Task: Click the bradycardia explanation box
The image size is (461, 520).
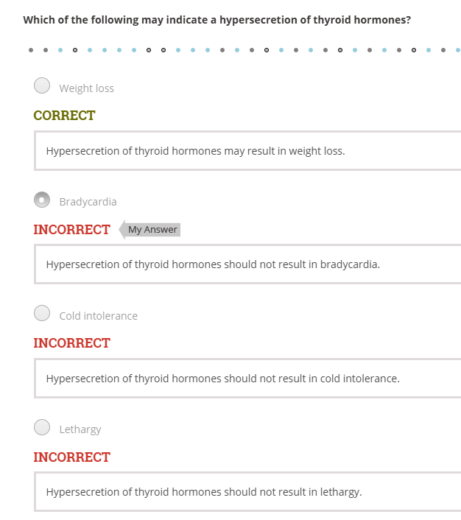Action: point(247,264)
